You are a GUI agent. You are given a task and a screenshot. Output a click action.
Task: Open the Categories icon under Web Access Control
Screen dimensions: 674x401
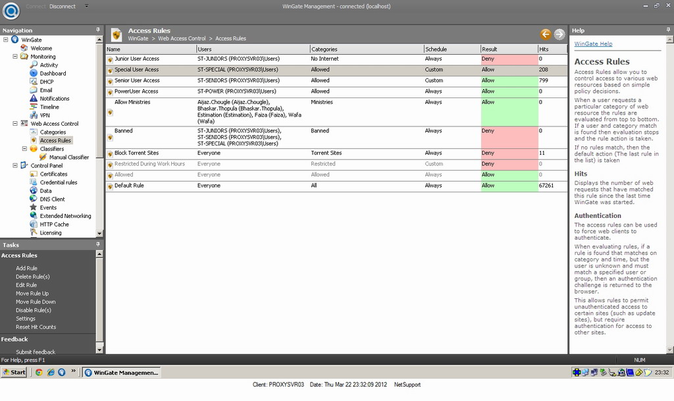34,132
